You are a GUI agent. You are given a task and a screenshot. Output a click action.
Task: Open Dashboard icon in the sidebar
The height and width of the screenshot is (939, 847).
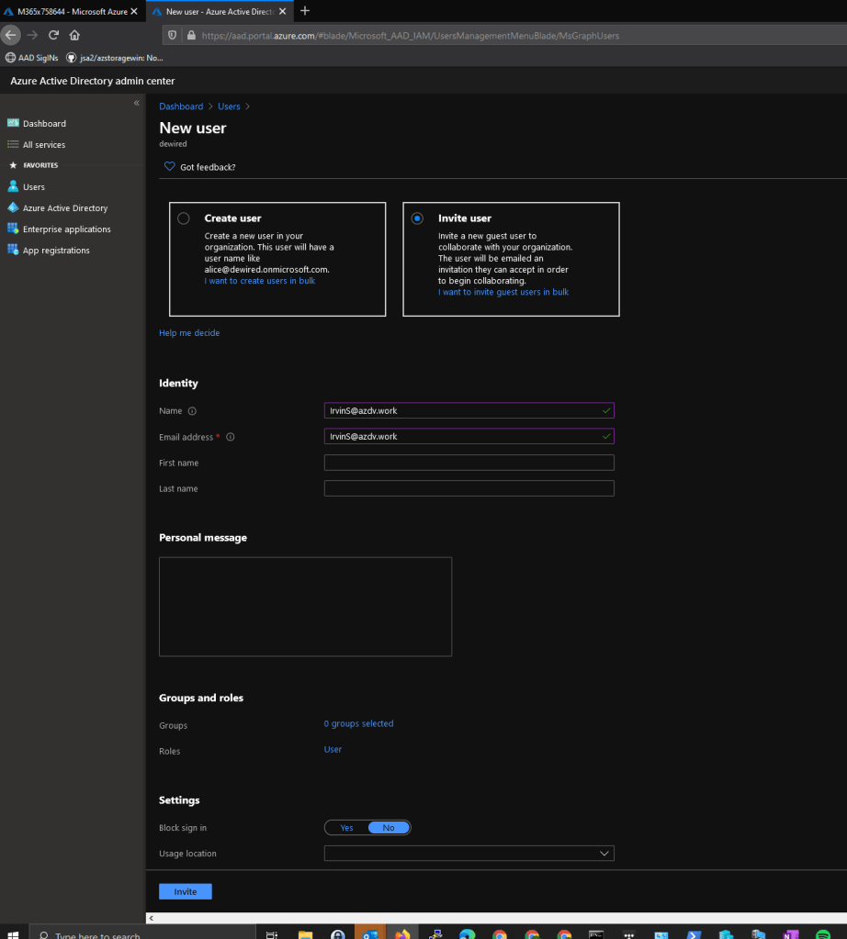coord(13,123)
